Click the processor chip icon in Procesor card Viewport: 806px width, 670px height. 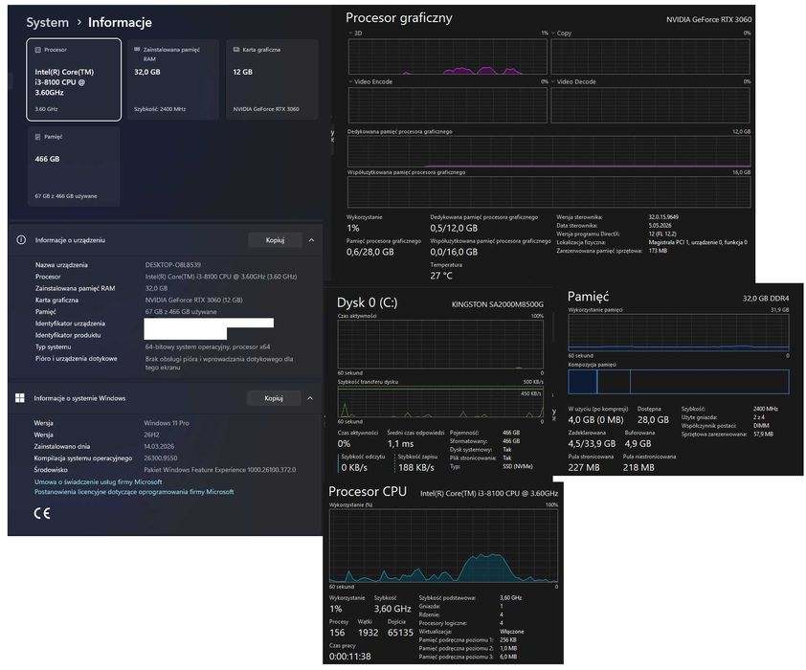[x=38, y=50]
